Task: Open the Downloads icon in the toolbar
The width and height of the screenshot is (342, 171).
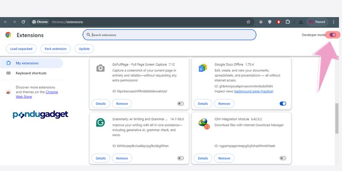Action: click(x=301, y=22)
